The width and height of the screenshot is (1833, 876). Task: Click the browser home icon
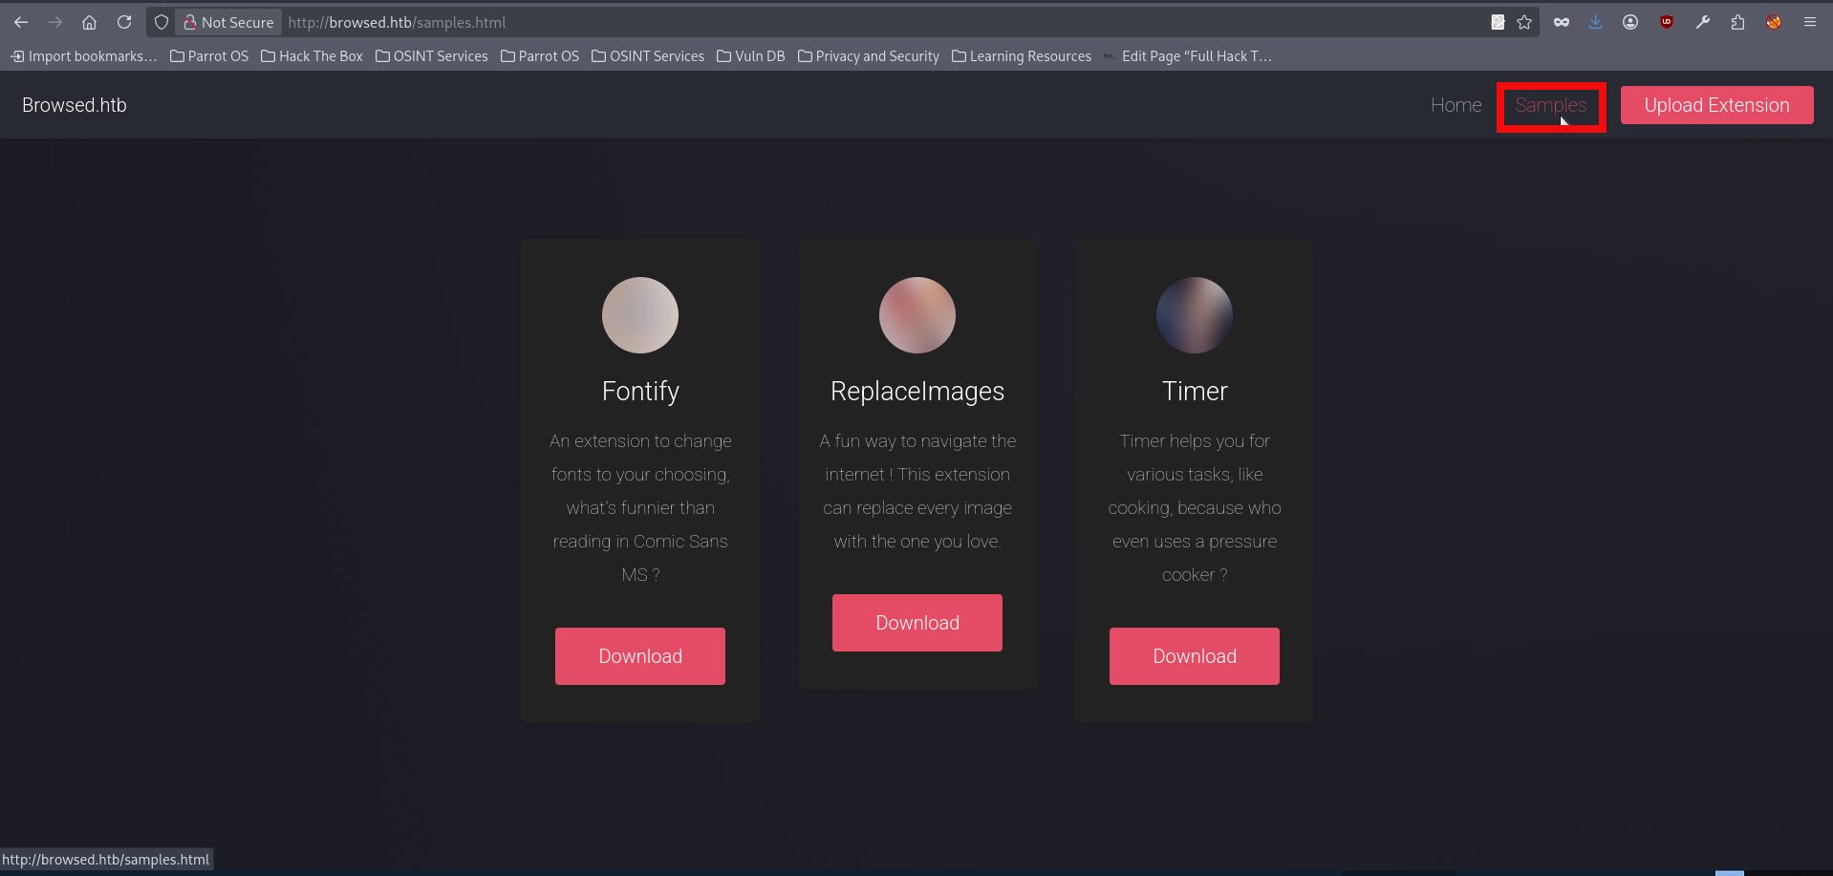coord(89,22)
